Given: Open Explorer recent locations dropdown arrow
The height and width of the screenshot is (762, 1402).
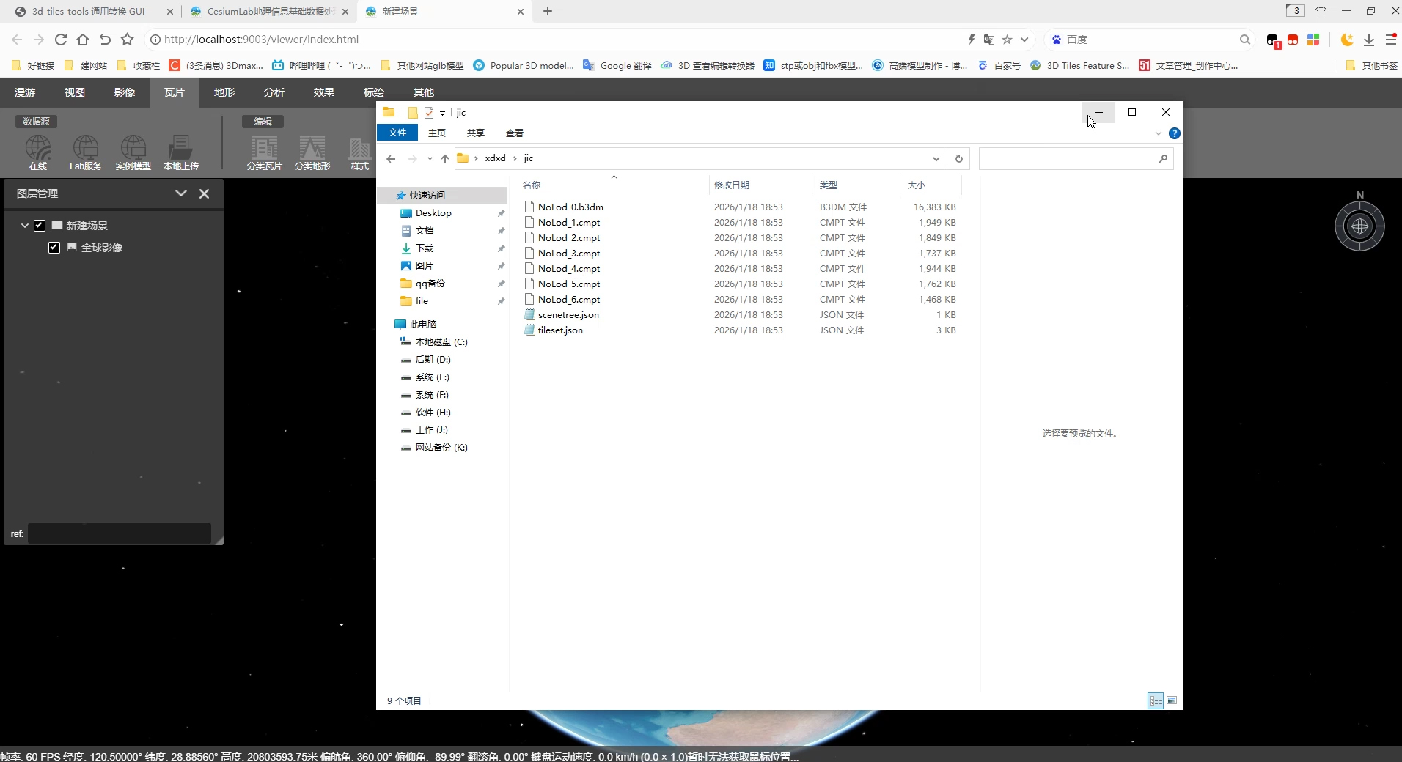Looking at the screenshot, I should pyautogui.click(x=430, y=158).
